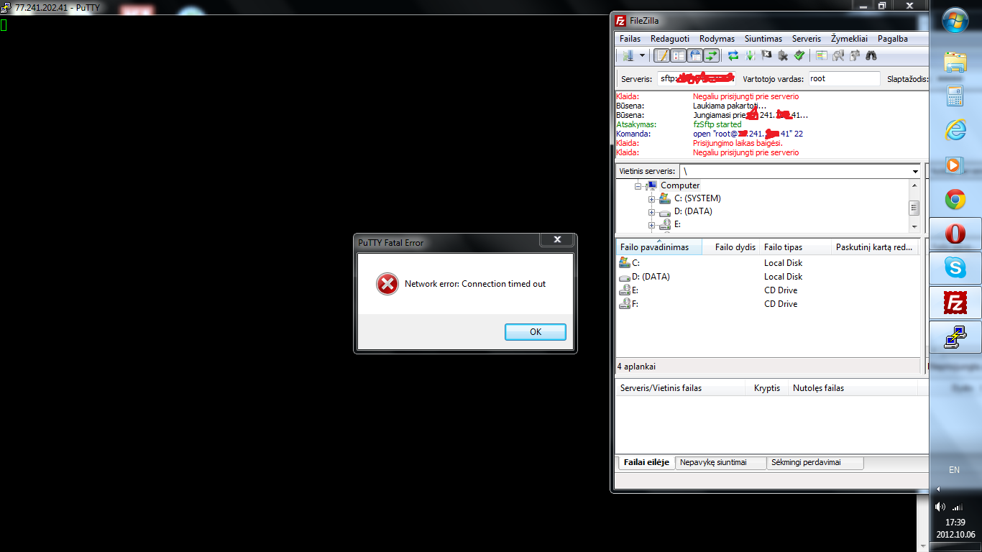Image resolution: width=982 pixels, height=552 pixels.
Task: Switch to FileZilla taskbar button
Action: 955,303
